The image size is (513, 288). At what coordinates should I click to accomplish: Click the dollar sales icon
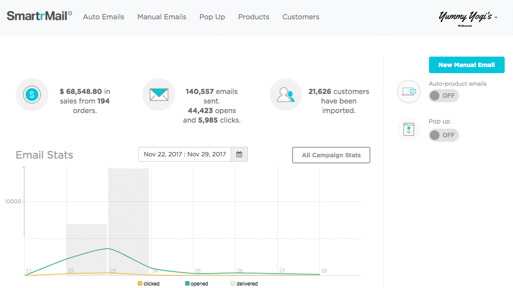tap(32, 95)
